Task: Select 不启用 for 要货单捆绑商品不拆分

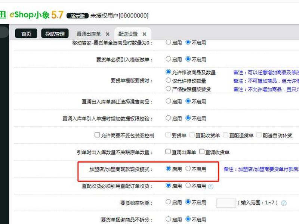Action: [188, 219]
